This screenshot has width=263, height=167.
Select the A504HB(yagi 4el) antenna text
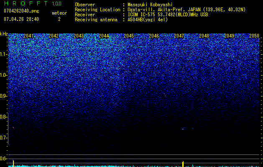coord(148,20)
